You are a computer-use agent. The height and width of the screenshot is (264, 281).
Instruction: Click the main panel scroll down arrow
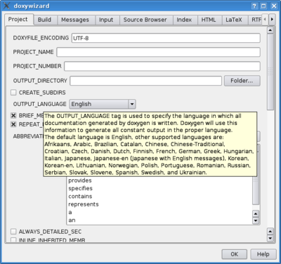pyautogui.click(x=270, y=238)
